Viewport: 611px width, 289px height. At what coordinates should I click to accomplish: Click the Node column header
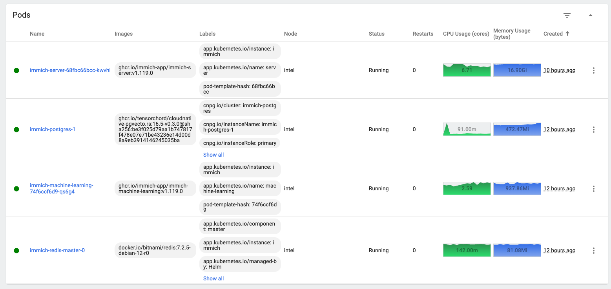290,34
